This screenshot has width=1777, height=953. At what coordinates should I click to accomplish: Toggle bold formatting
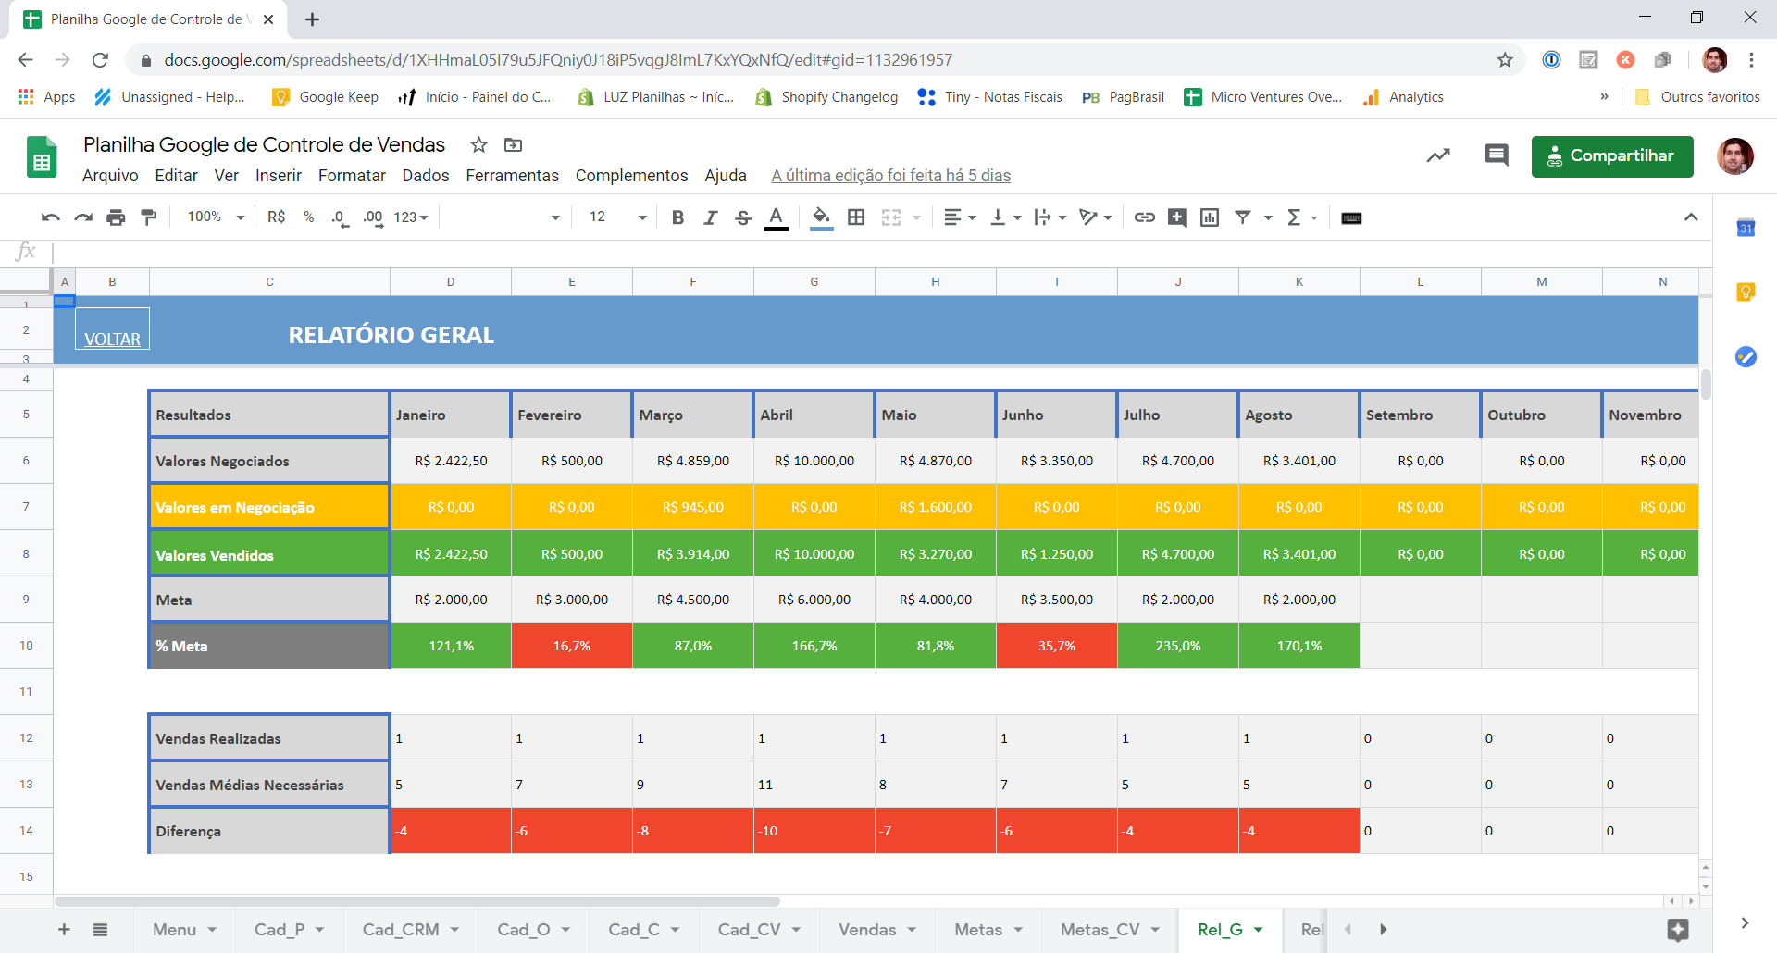coord(677,217)
